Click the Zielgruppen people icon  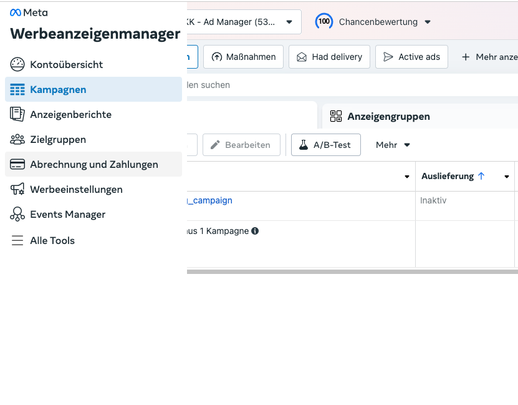point(17,140)
